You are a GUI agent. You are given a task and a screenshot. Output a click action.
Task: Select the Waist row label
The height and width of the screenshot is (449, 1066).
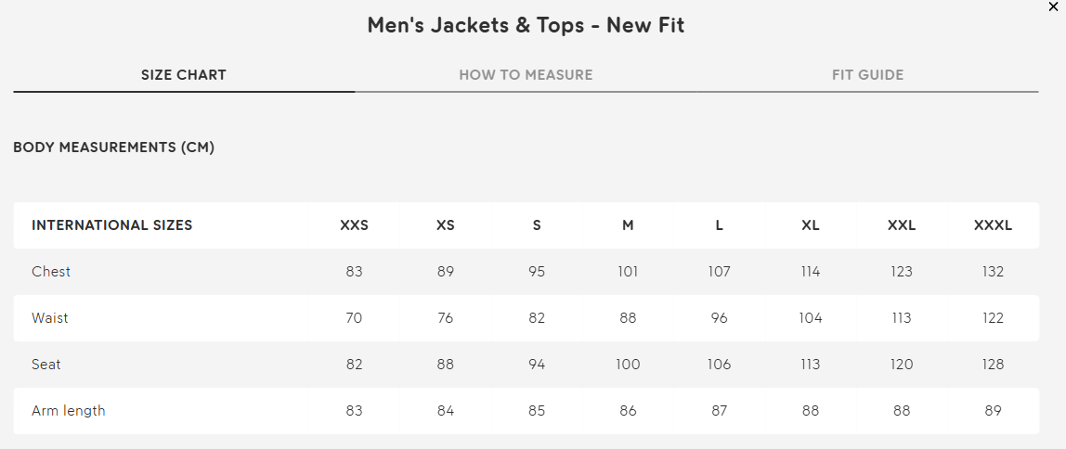point(50,318)
